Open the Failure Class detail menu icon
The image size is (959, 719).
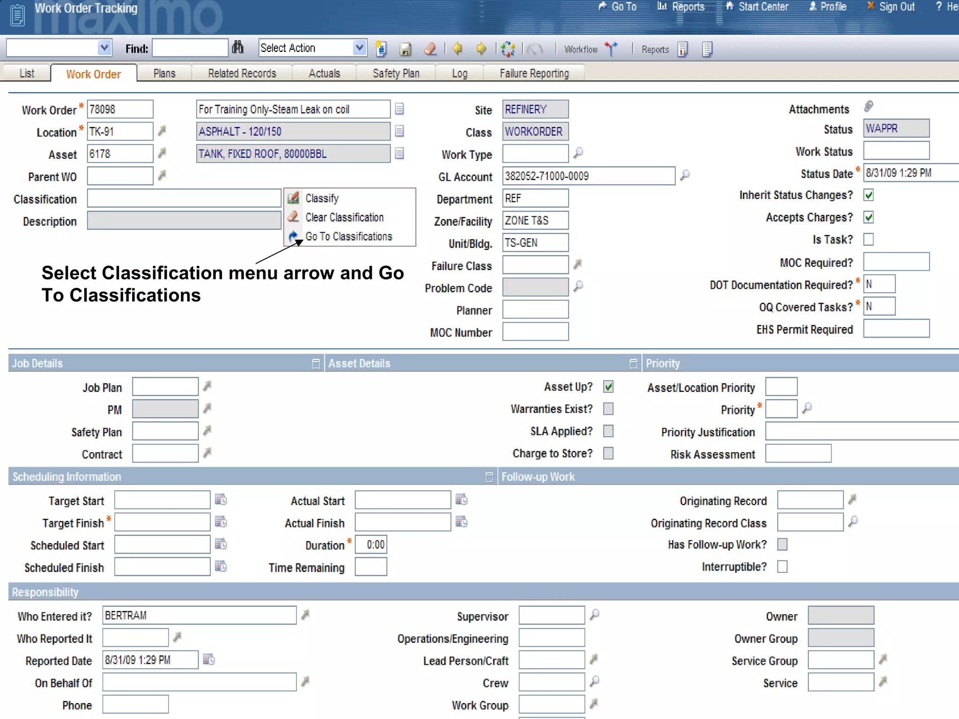click(578, 264)
